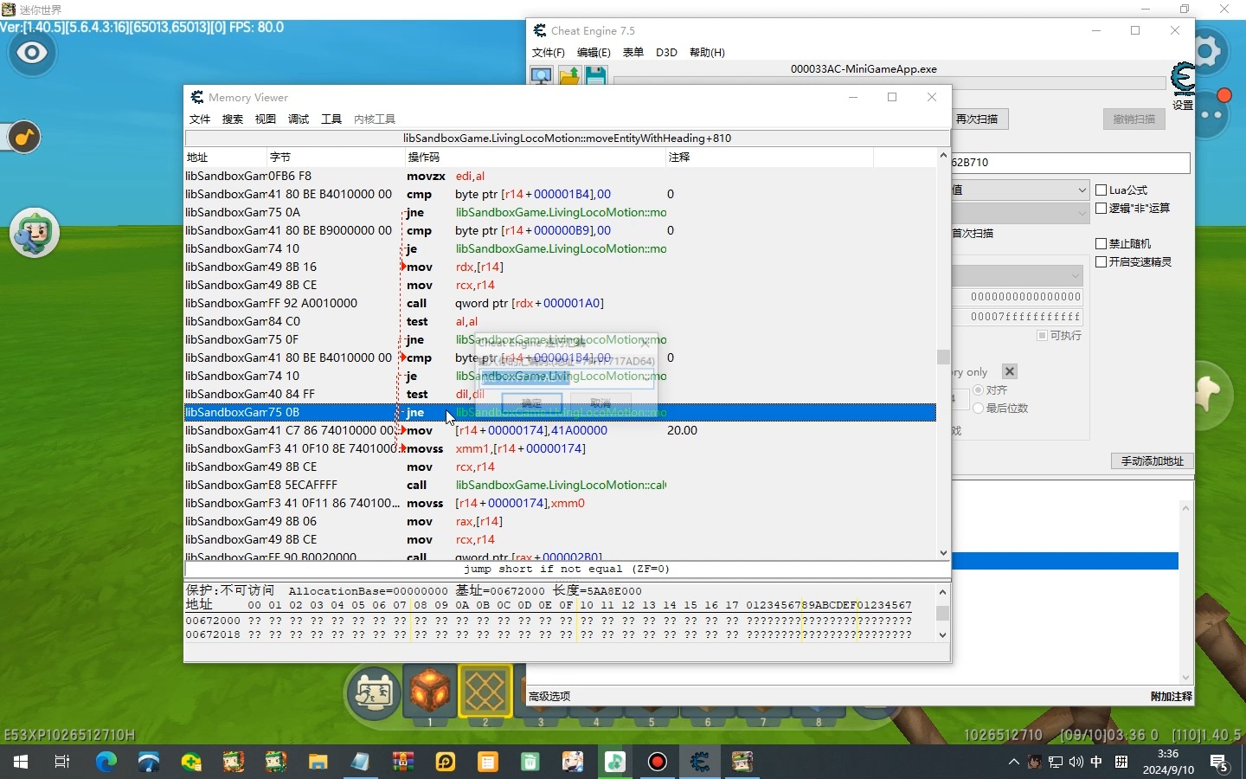This screenshot has width=1246, height=779.
Task: Open the scan type dropdown ending in 值
Action: (x=1019, y=190)
